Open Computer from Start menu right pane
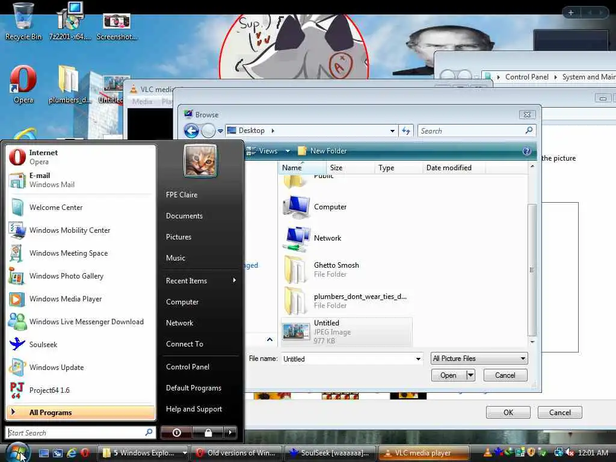 [x=182, y=302]
